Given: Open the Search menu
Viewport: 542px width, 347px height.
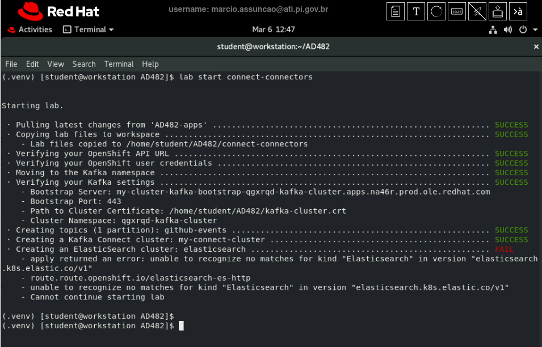Looking at the screenshot, I should coord(84,64).
